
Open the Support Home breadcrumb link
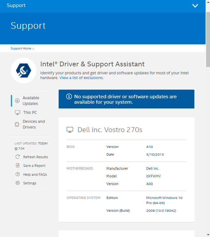pos(21,48)
